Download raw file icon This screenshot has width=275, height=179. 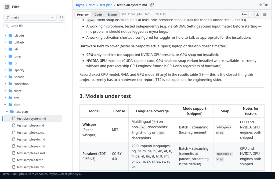point(257,15)
